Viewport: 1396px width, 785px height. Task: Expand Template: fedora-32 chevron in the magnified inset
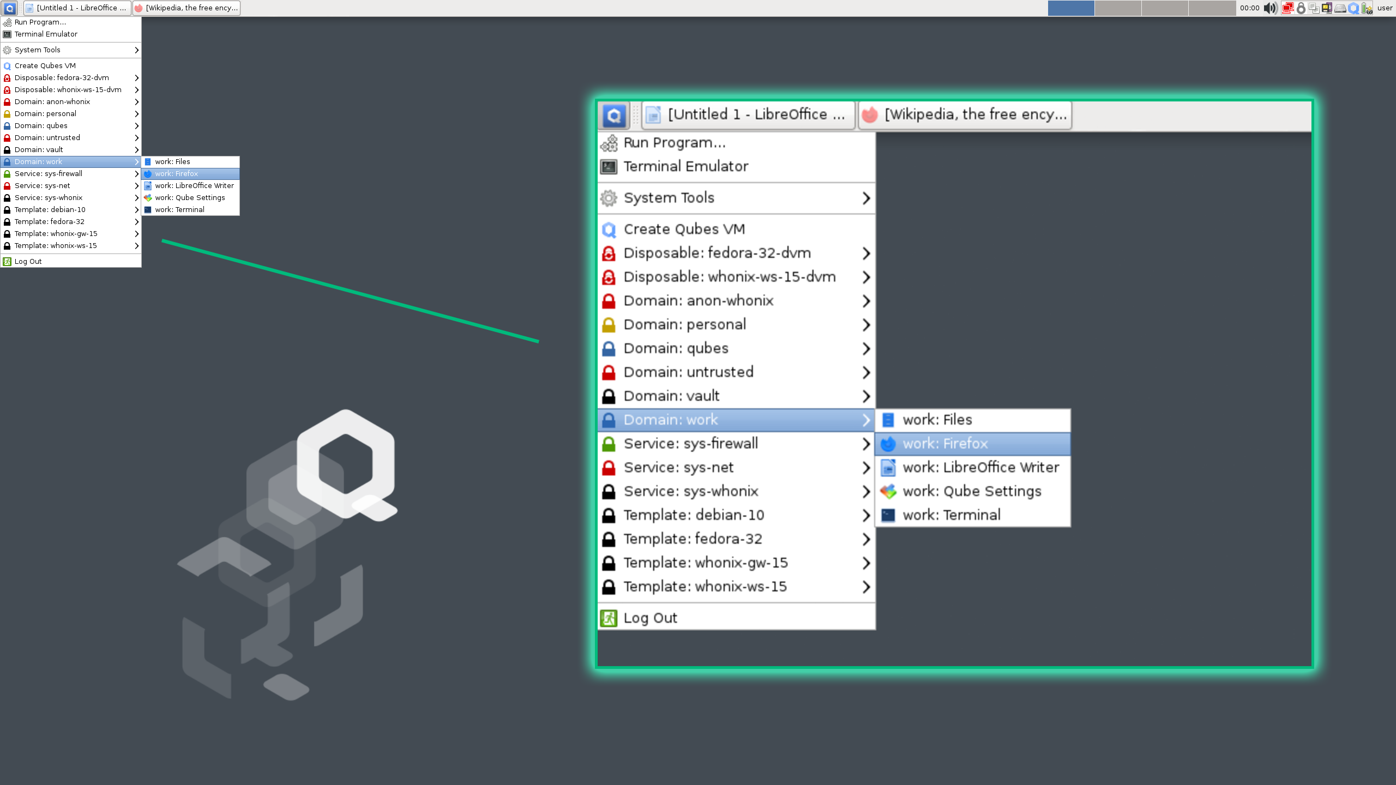[x=866, y=539]
